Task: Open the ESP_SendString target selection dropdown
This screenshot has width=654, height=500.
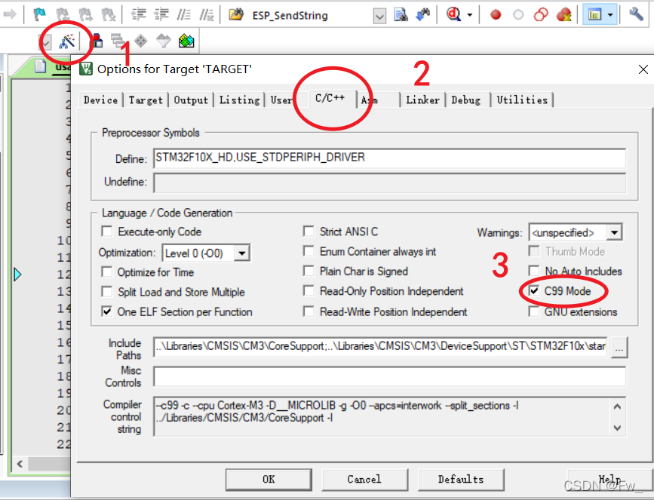Action: pos(379,14)
